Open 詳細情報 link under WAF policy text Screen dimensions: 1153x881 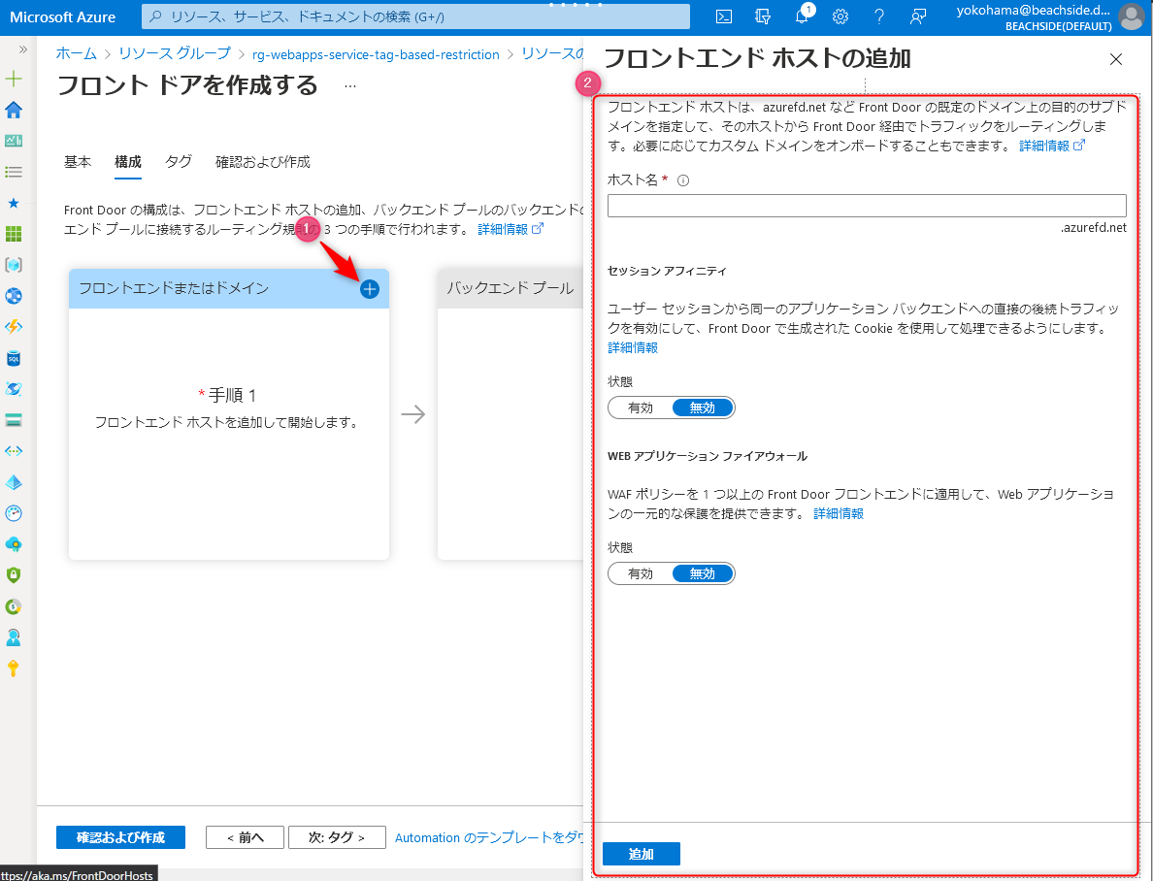[x=839, y=513]
